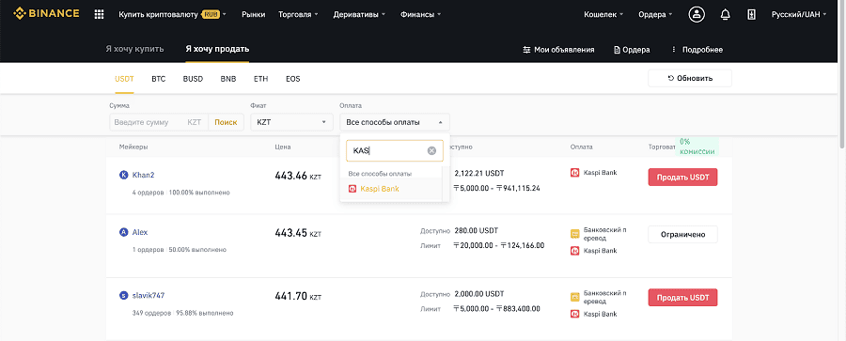Click the Мои объявления link

(x=559, y=50)
